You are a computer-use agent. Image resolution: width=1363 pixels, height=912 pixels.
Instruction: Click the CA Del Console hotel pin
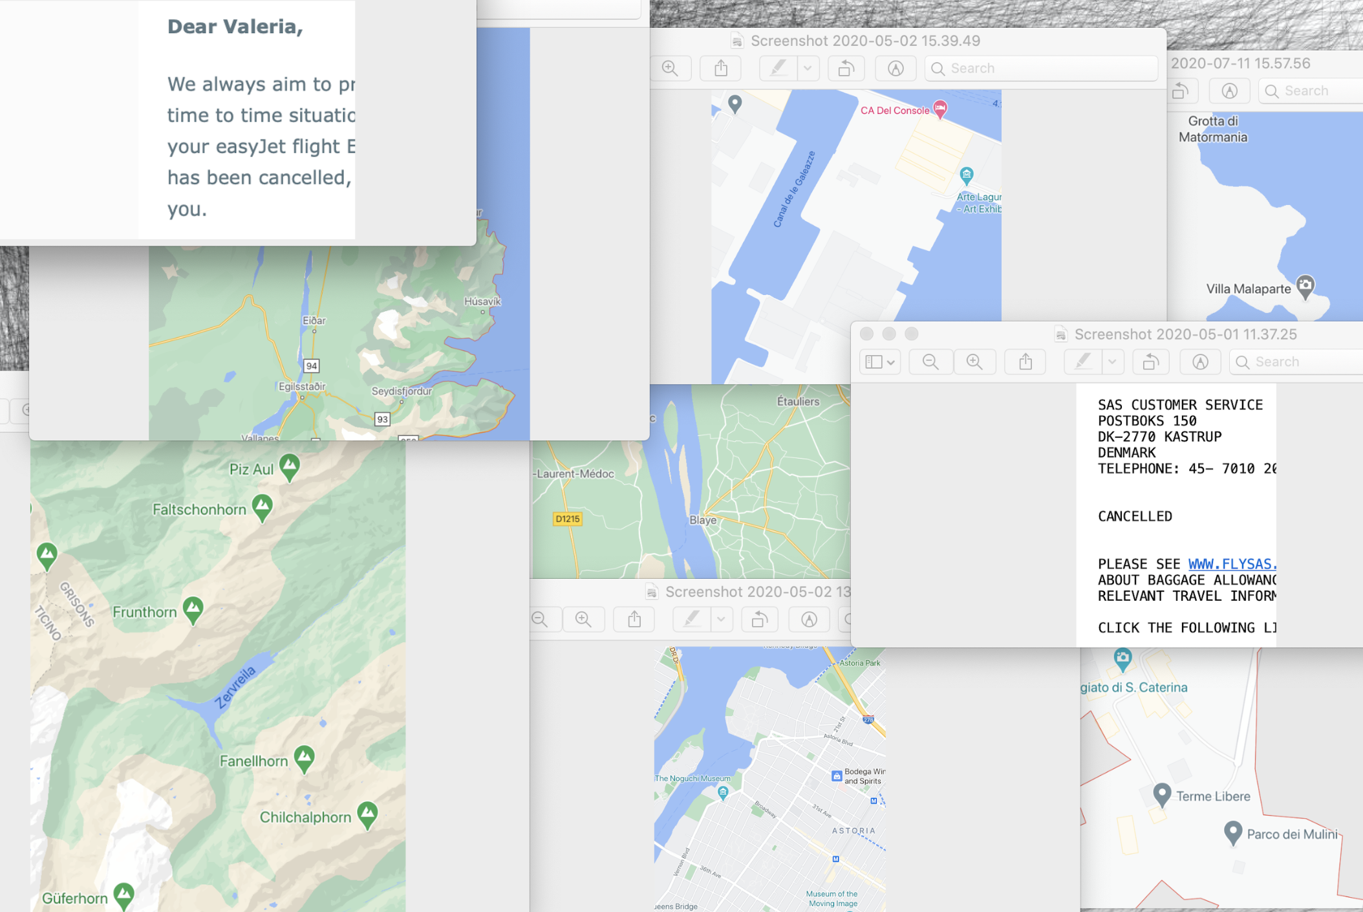pyautogui.click(x=940, y=109)
